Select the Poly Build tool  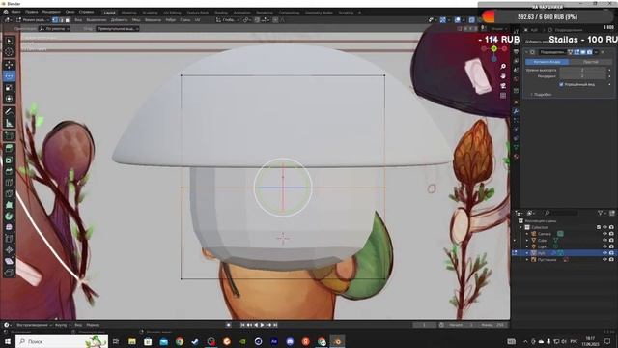(x=9, y=205)
